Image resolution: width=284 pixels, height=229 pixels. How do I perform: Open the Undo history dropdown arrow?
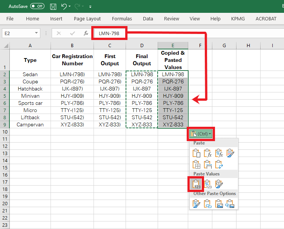point(69,6)
